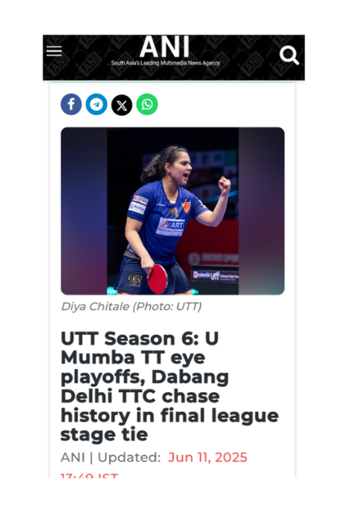Share article on X
Image resolution: width=348 pixels, height=513 pixels.
point(122,105)
